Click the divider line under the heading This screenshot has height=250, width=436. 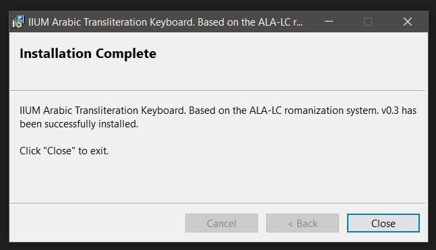[x=217, y=91]
